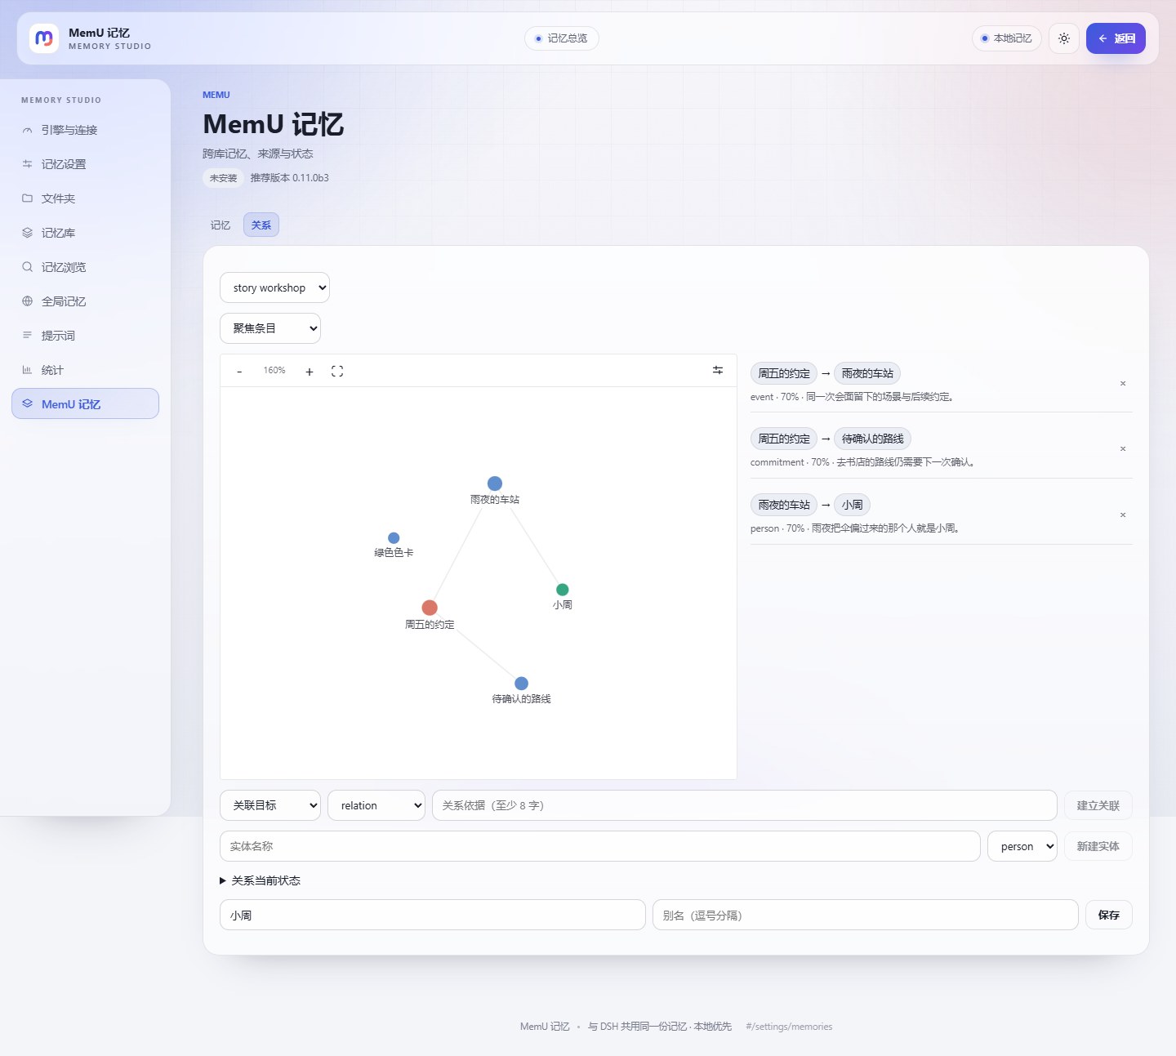Click the name field containing 小周
Image resolution: width=1176 pixels, height=1056 pixels.
(x=433, y=915)
